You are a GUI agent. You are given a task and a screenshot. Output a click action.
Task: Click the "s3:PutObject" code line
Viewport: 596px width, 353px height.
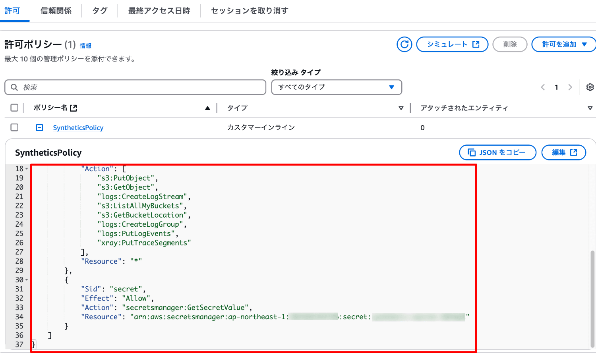128,178
